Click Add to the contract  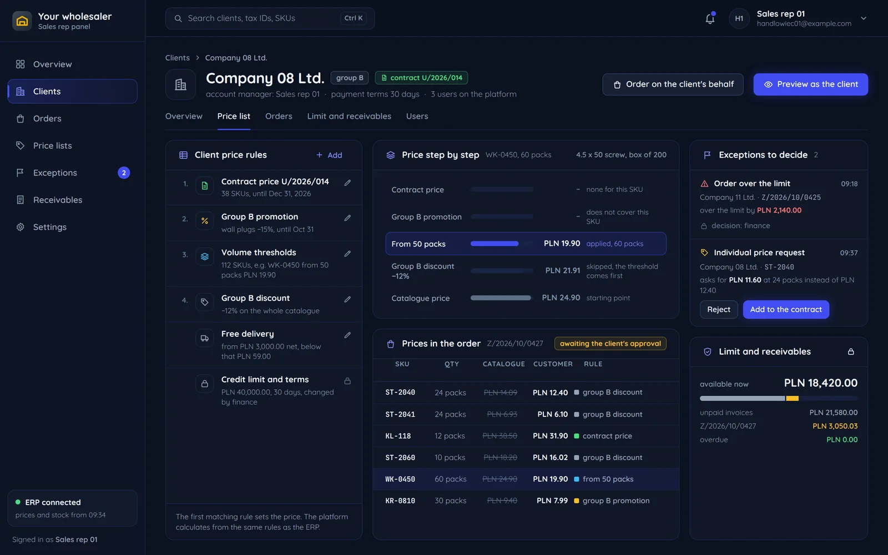[x=786, y=310]
